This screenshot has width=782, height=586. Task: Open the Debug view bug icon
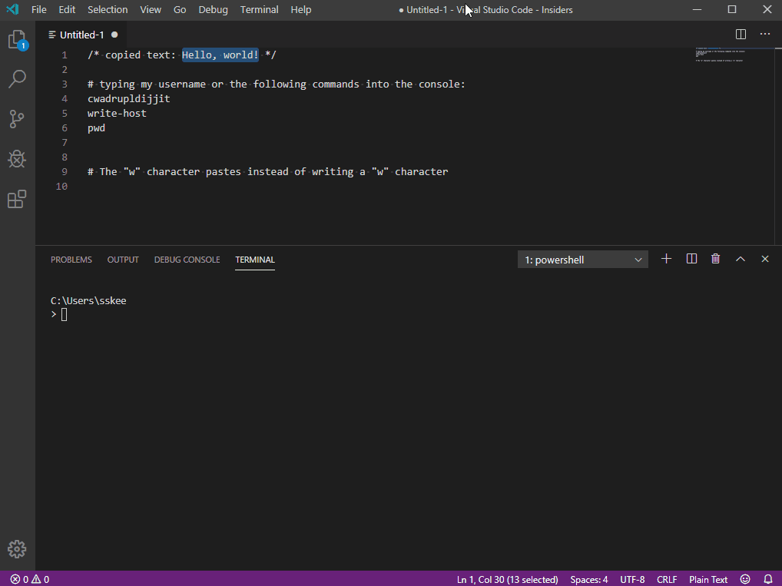point(17,159)
